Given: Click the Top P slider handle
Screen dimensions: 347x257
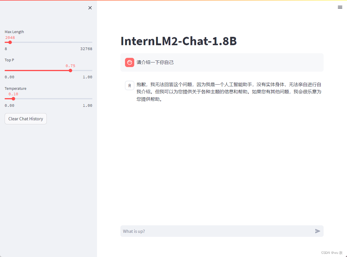Looking at the screenshot, I should click(70, 71).
